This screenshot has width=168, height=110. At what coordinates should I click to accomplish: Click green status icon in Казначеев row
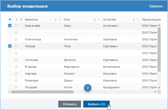coord(16,26)
